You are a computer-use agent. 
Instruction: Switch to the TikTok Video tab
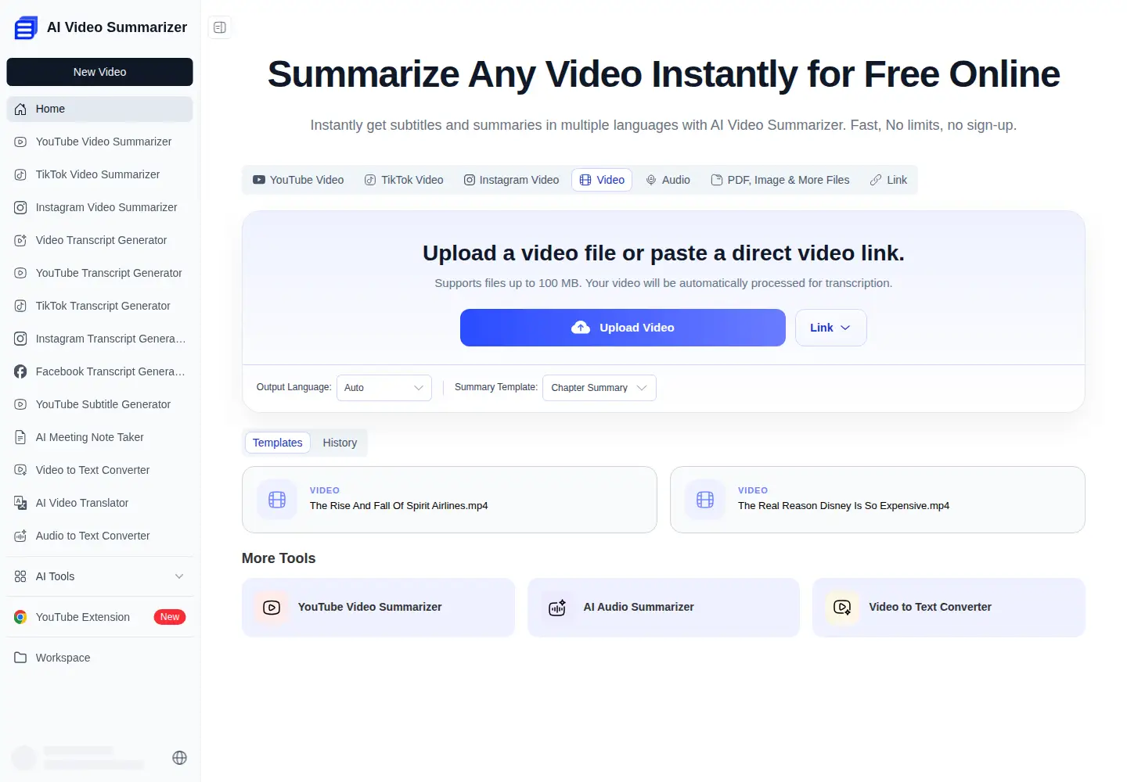(404, 180)
